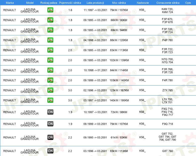196x156 pixels.
Task: Click engine power 61kW / 83KM
Action: [x=119, y=137]
